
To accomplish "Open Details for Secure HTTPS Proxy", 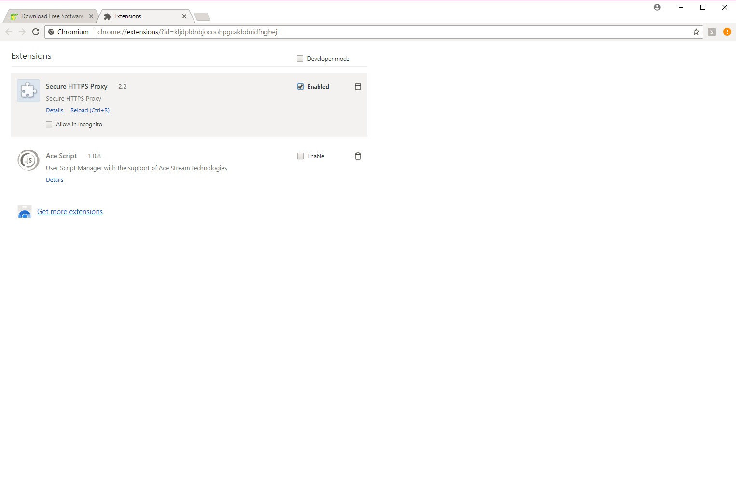I will (55, 110).
